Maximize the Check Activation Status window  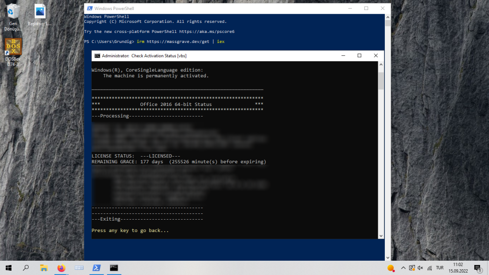pyautogui.click(x=359, y=55)
